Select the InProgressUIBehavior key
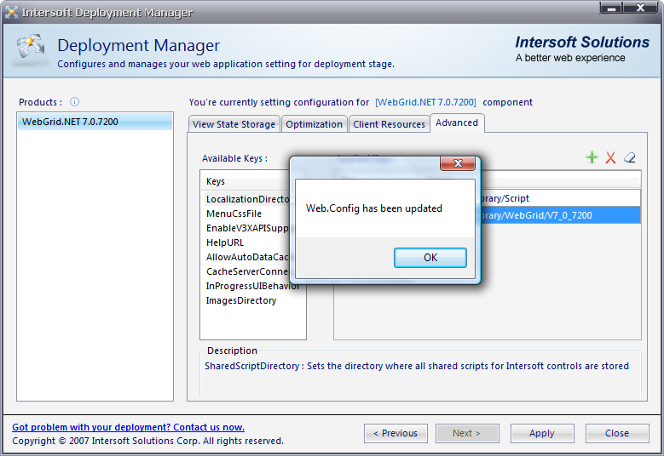The image size is (664, 456). (252, 286)
